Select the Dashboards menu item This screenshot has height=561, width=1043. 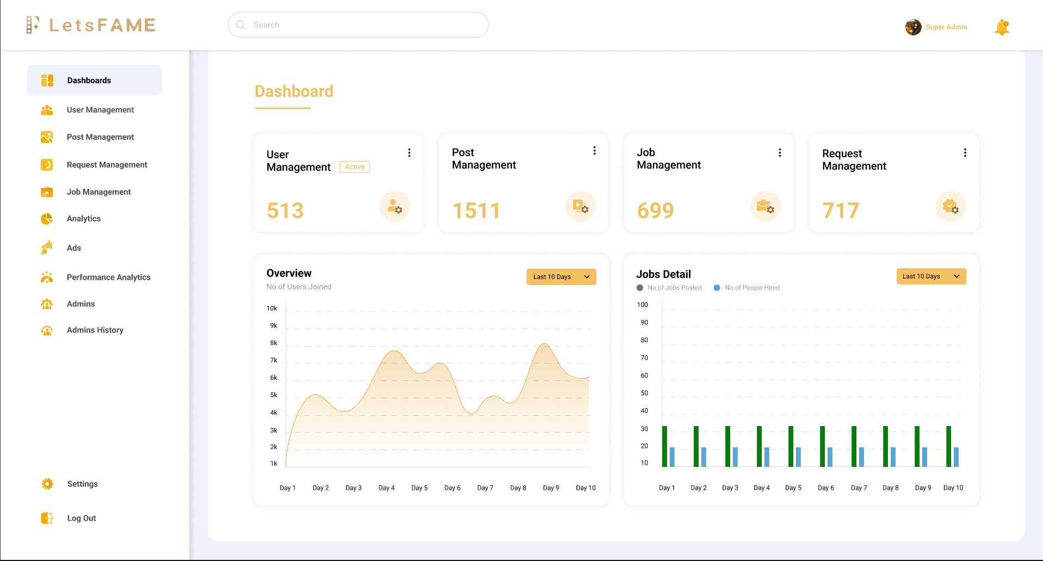(x=95, y=81)
